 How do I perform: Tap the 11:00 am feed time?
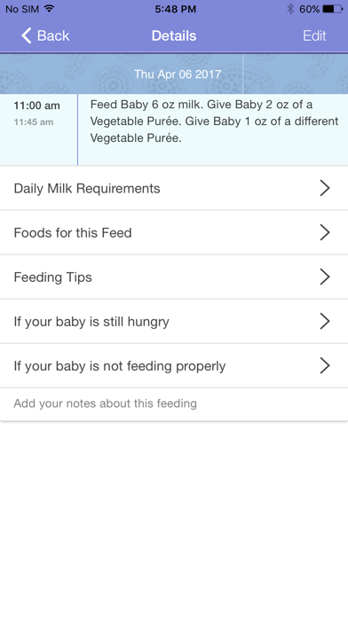coord(36,105)
